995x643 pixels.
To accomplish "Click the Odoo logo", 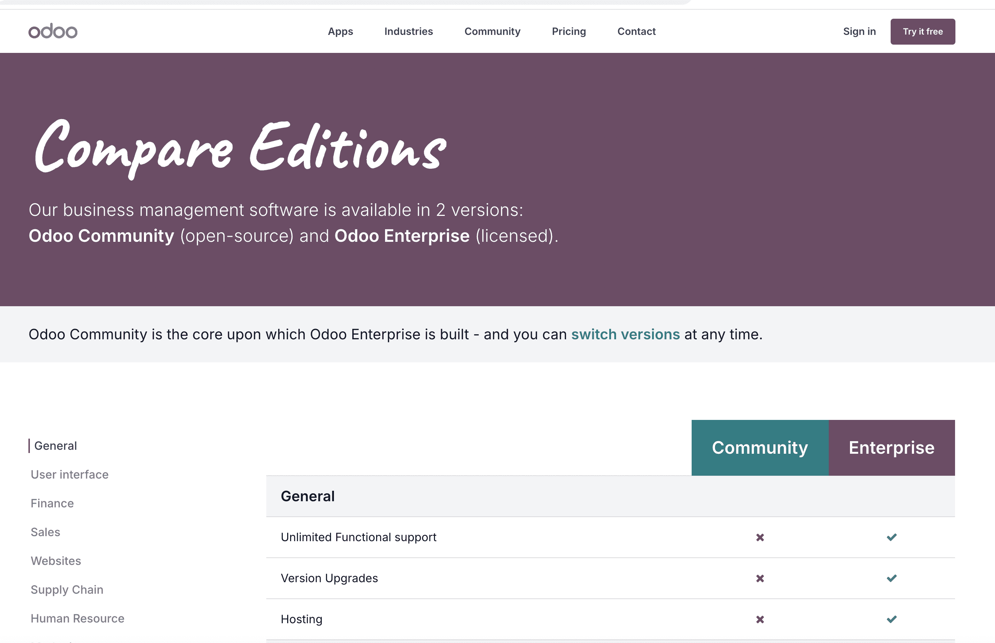I will pyautogui.click(x=53, y=31).
